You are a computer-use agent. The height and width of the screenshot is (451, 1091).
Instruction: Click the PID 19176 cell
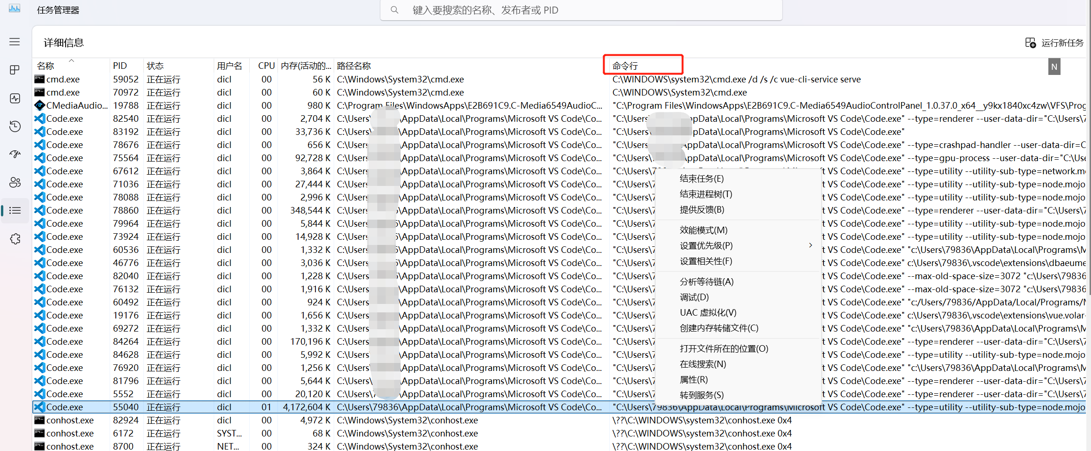click(x=126, y=315)
